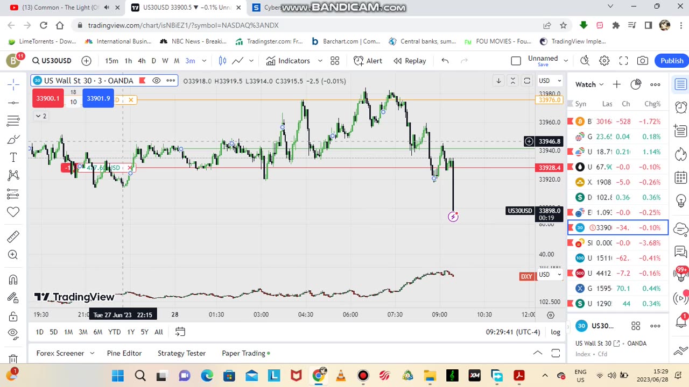Expand indicator legend collapse arrow
This screenshot has width=689, height=387.
41,116
